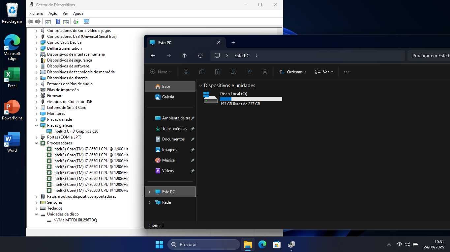This screenshot has height=252, width=450.
Task: Open Transferências folder shortcut
Action: click(x=170, y=129)
